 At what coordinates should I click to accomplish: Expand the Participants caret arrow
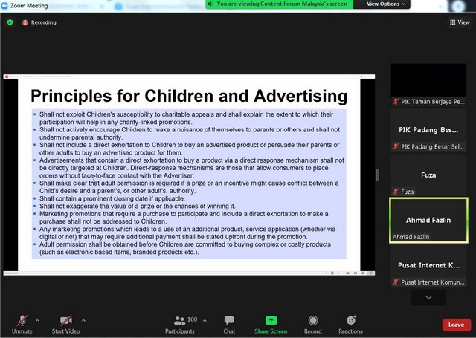pos(205,320)
